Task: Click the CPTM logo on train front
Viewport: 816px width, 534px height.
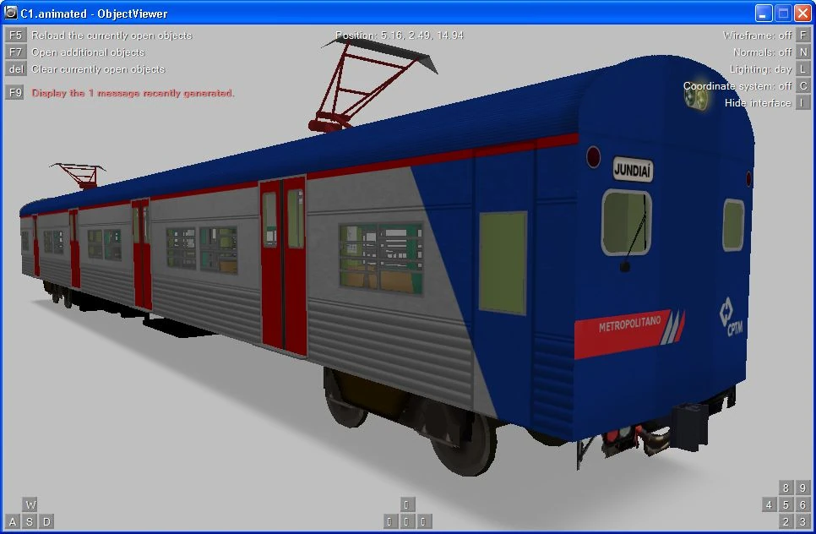Action: click(730, 317)
